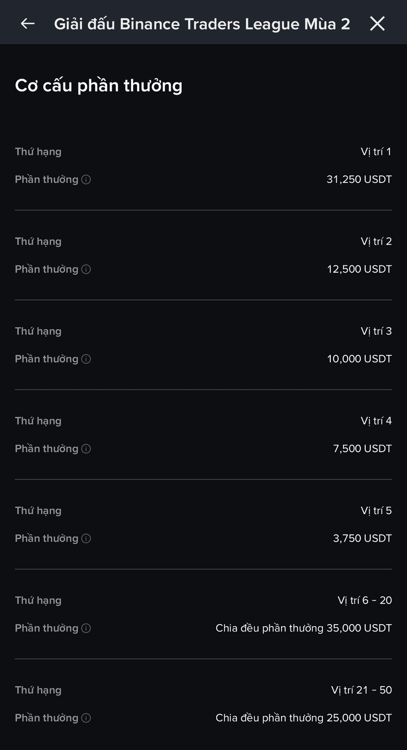Tap the reward info icon for Vị trí 21 – 50

pos(86,718)
